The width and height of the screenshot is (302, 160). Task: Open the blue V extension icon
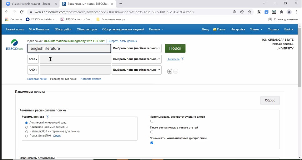pos(266,12)
